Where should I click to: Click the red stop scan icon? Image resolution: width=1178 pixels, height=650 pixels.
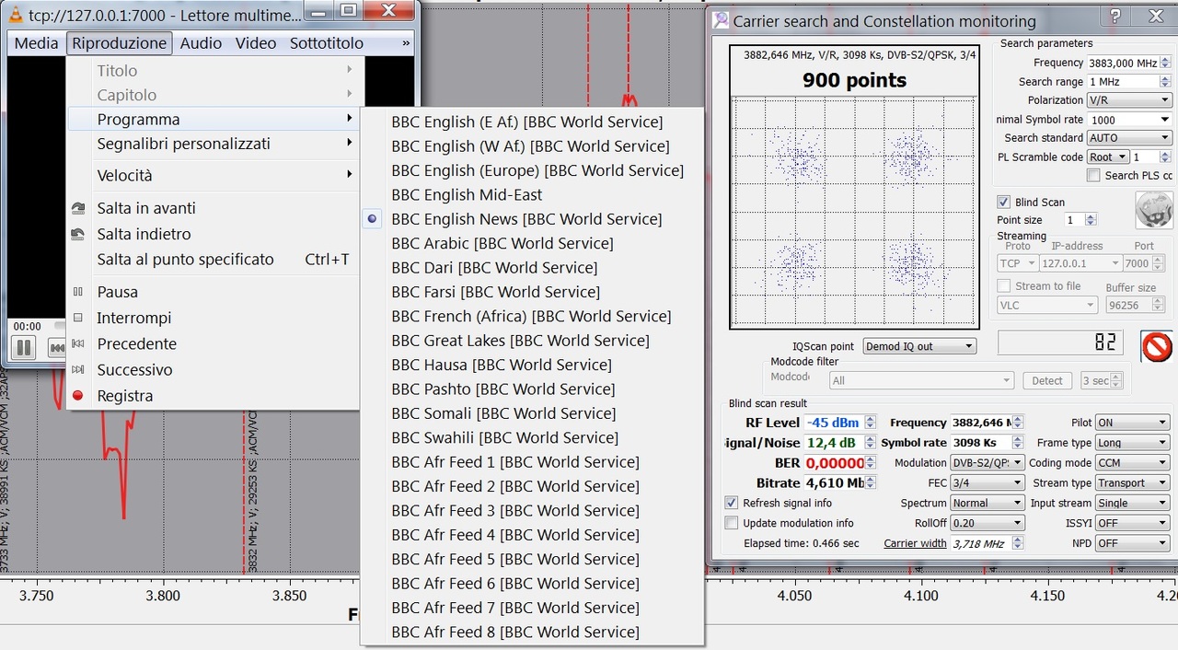(x=1157, y=346)
